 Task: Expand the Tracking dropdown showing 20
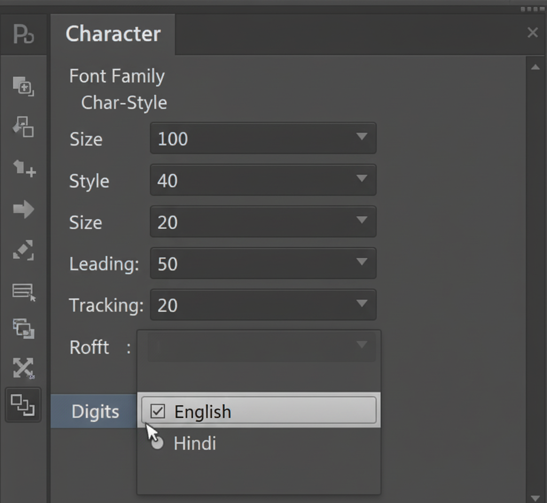click(263, 305)
